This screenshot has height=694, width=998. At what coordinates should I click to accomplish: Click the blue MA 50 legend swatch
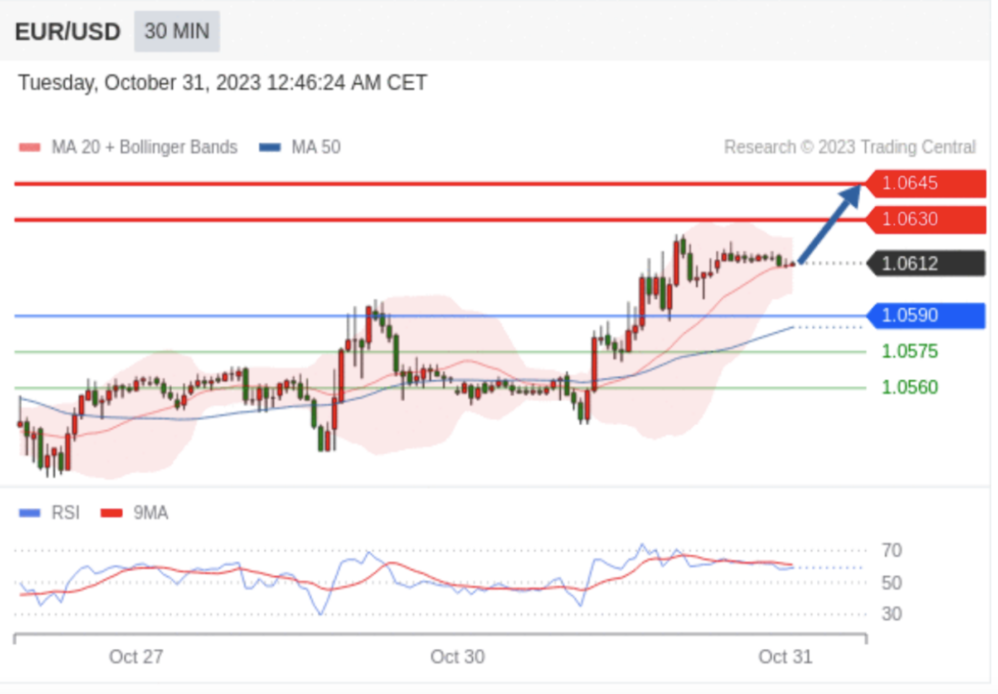[270, 147]
